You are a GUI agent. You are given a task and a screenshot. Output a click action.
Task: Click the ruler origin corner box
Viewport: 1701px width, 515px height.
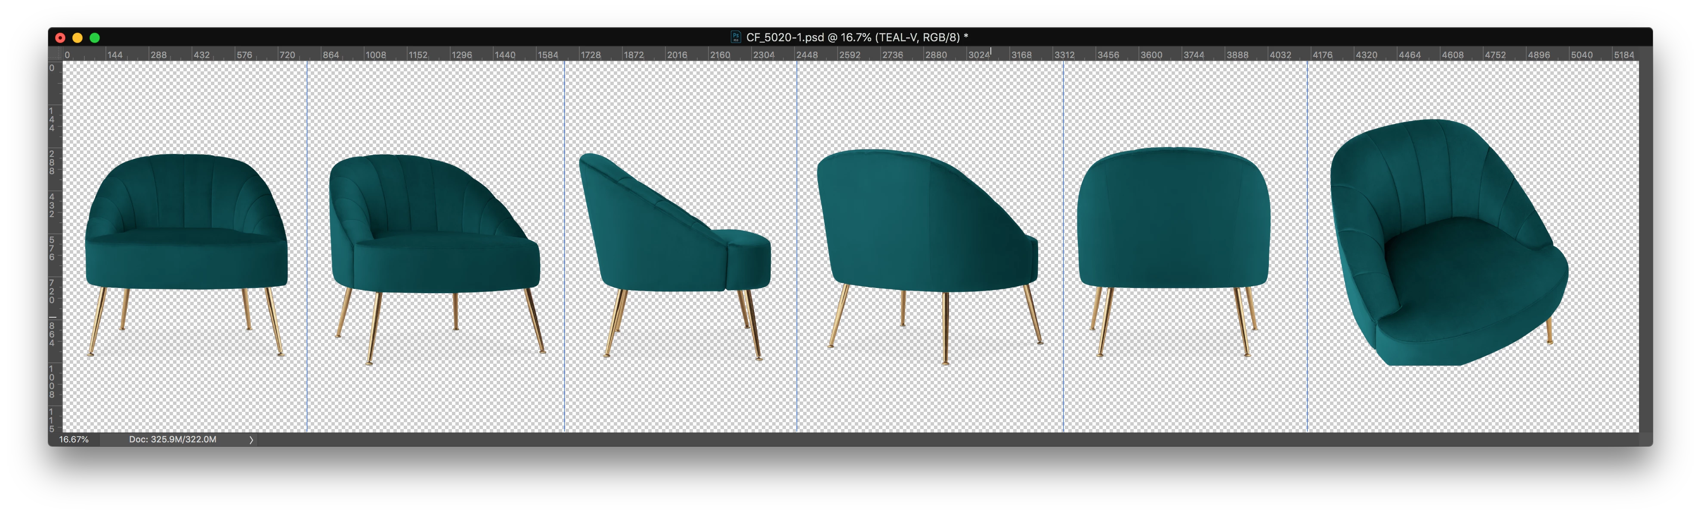56,54
